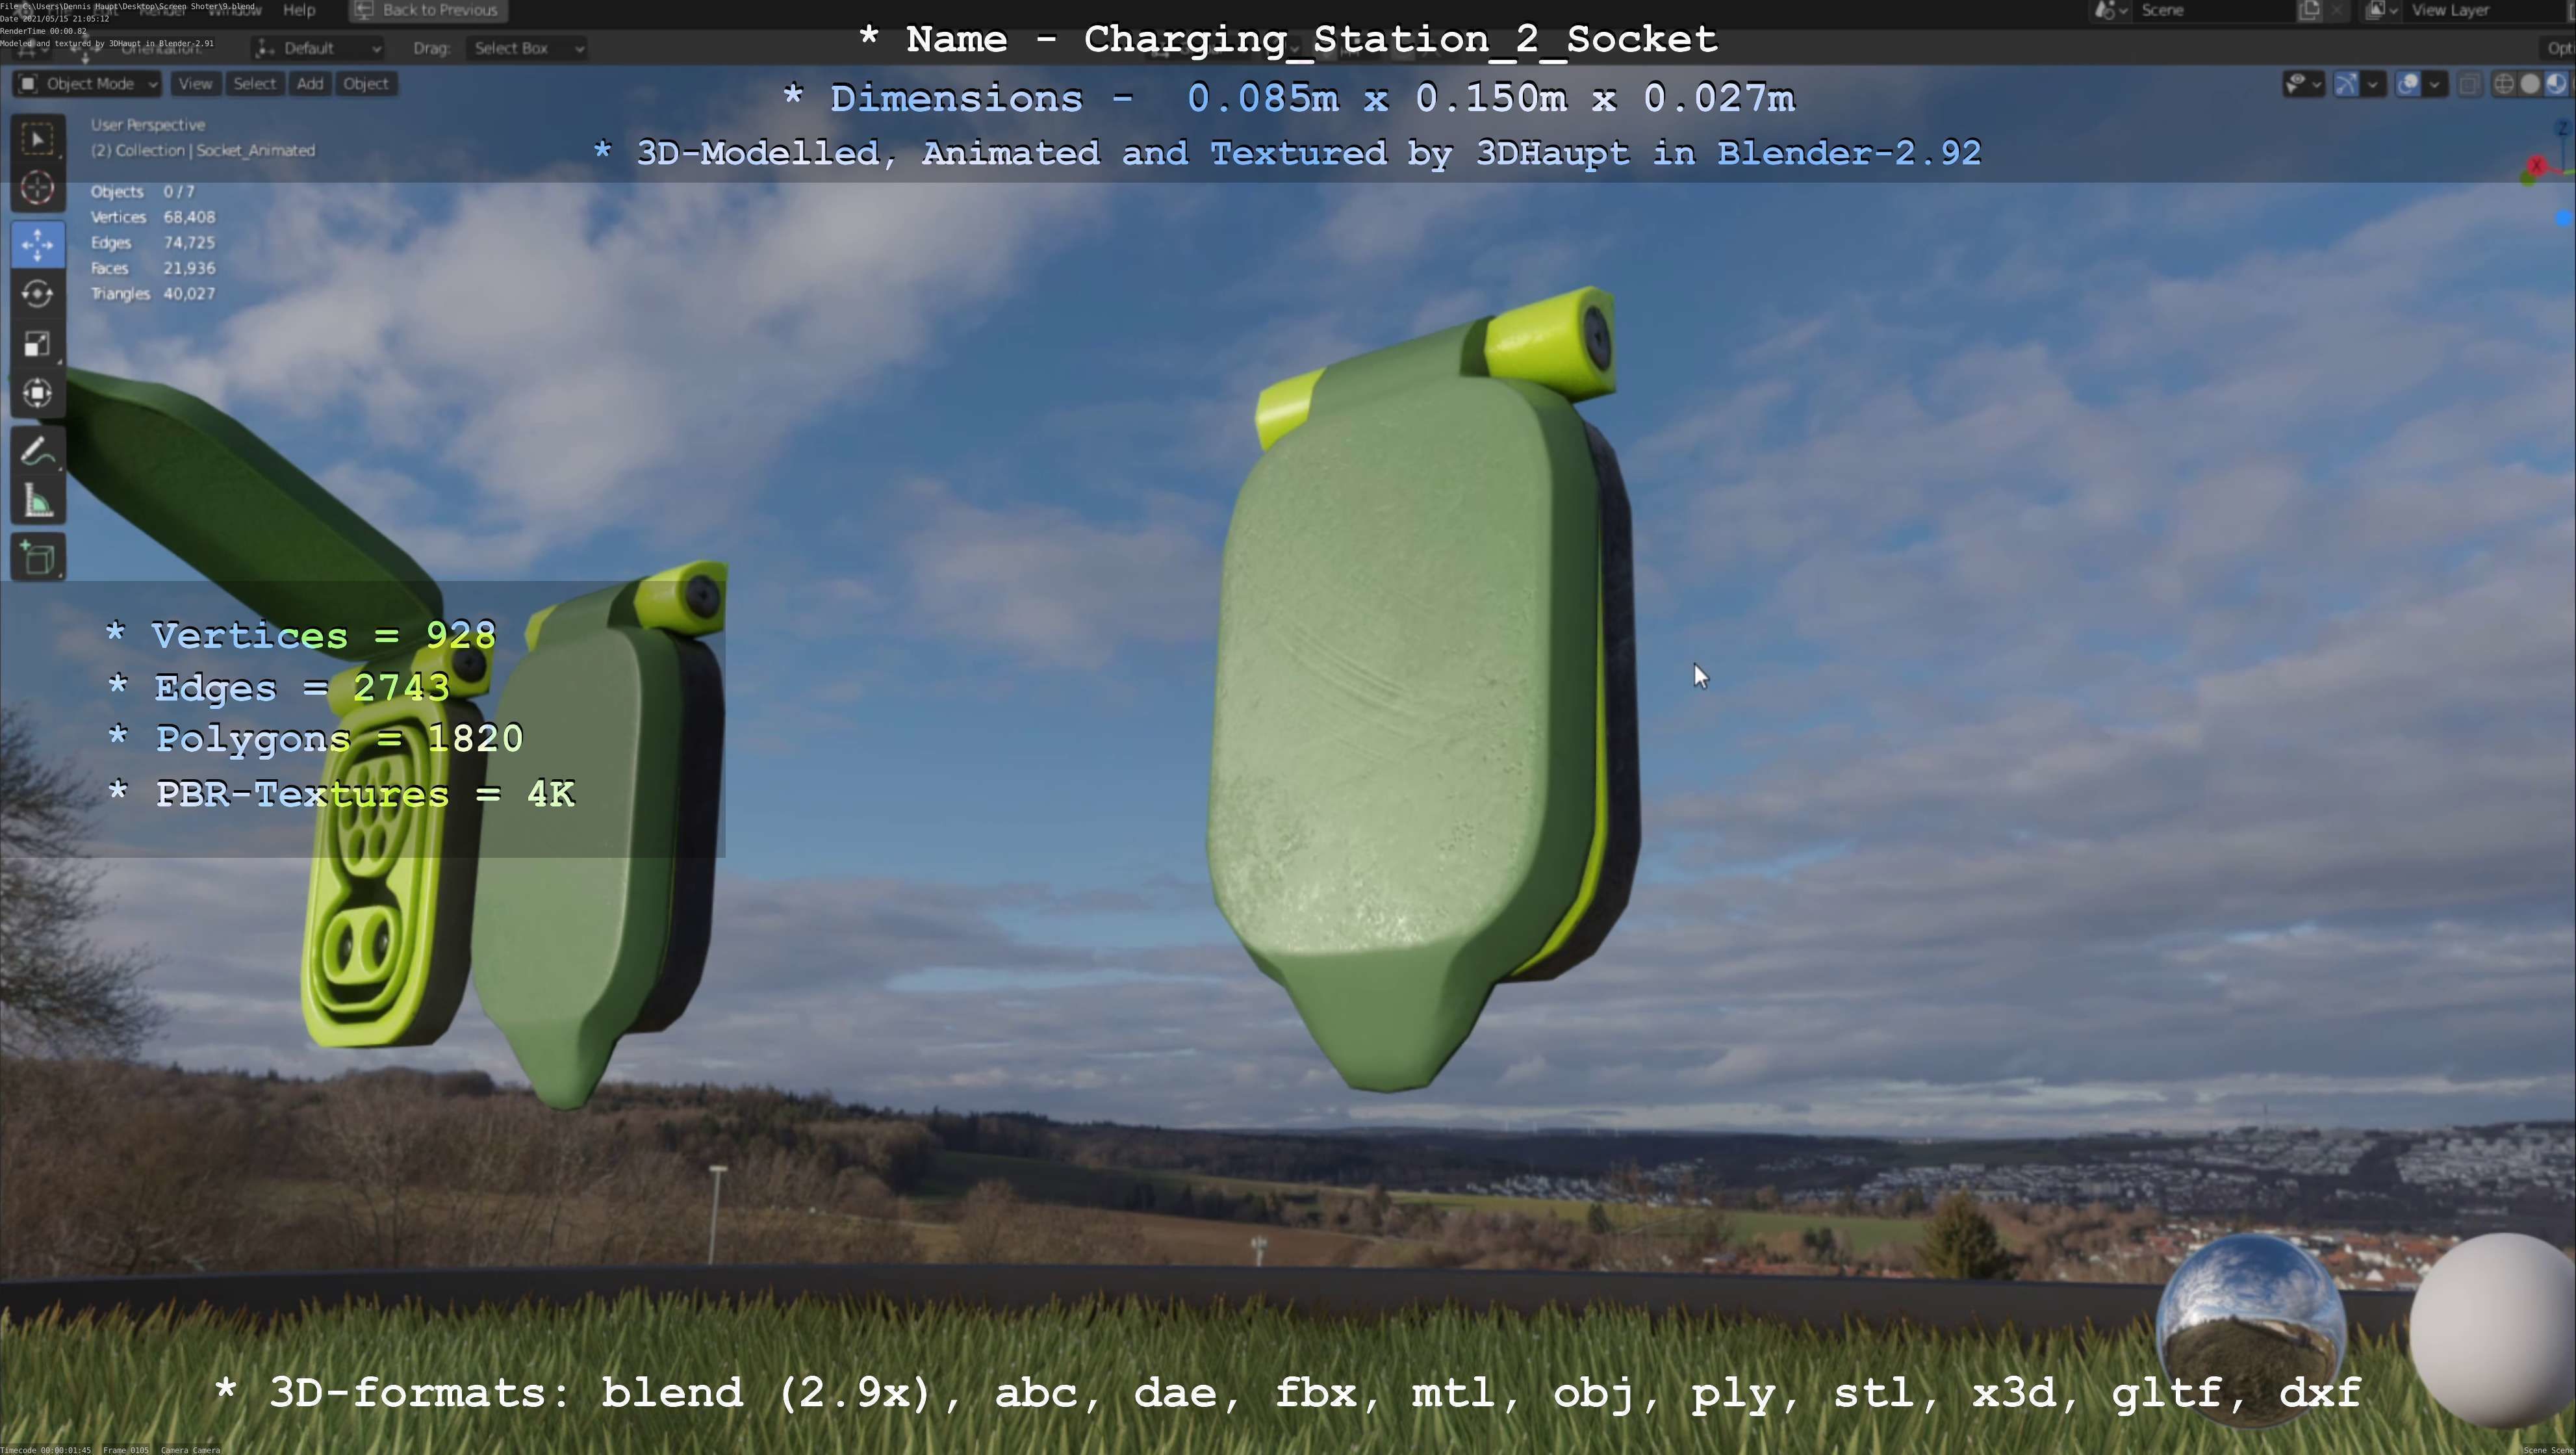Click the Objects 0 / 7 statistic

143,192
